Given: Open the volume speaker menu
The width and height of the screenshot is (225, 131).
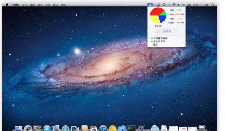Looking at the screenshot, I should pos(178,5).
